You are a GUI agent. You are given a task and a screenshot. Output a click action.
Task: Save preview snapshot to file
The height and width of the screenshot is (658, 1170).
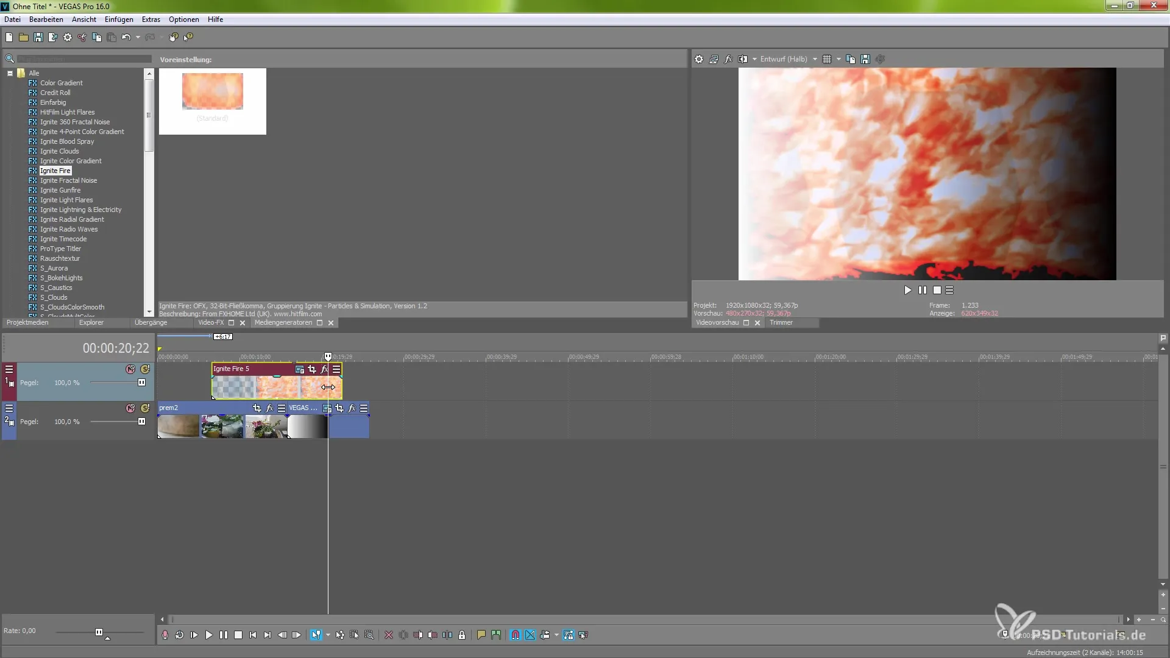865,59
